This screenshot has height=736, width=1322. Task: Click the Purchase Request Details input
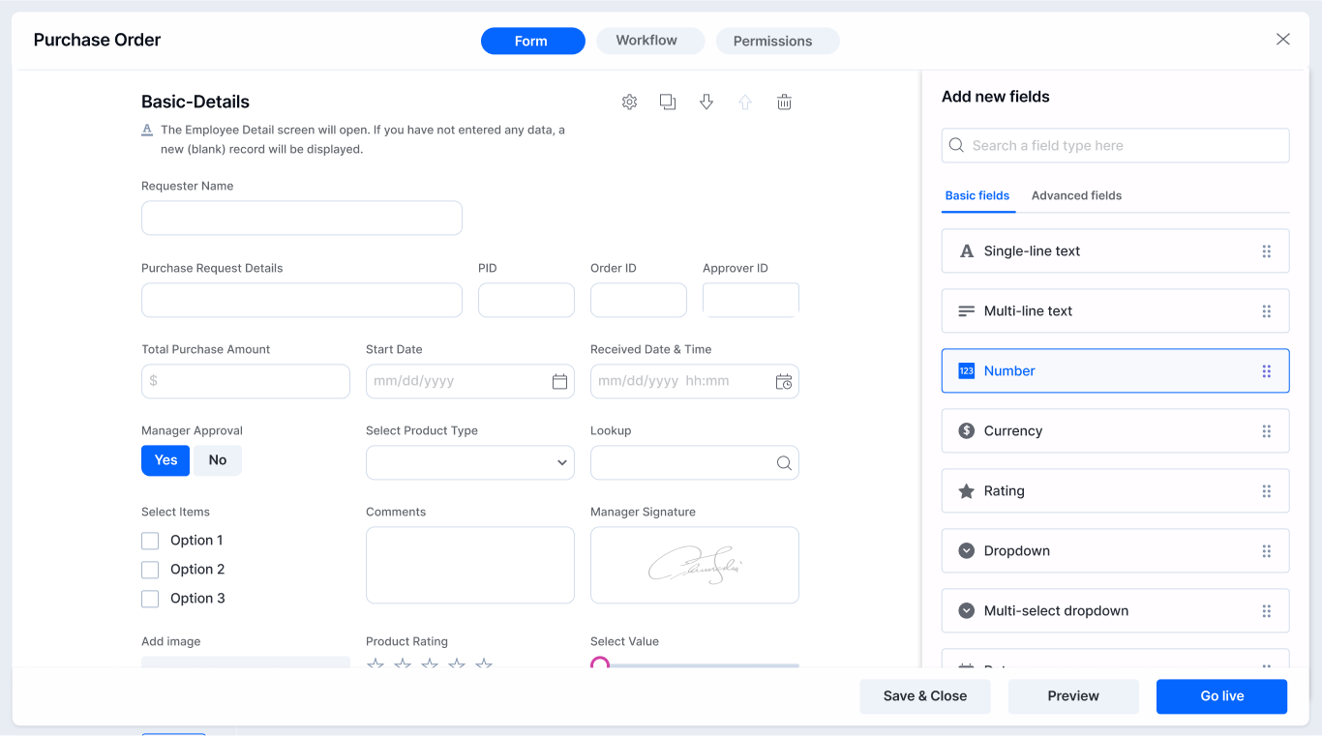tap(302, 300)
